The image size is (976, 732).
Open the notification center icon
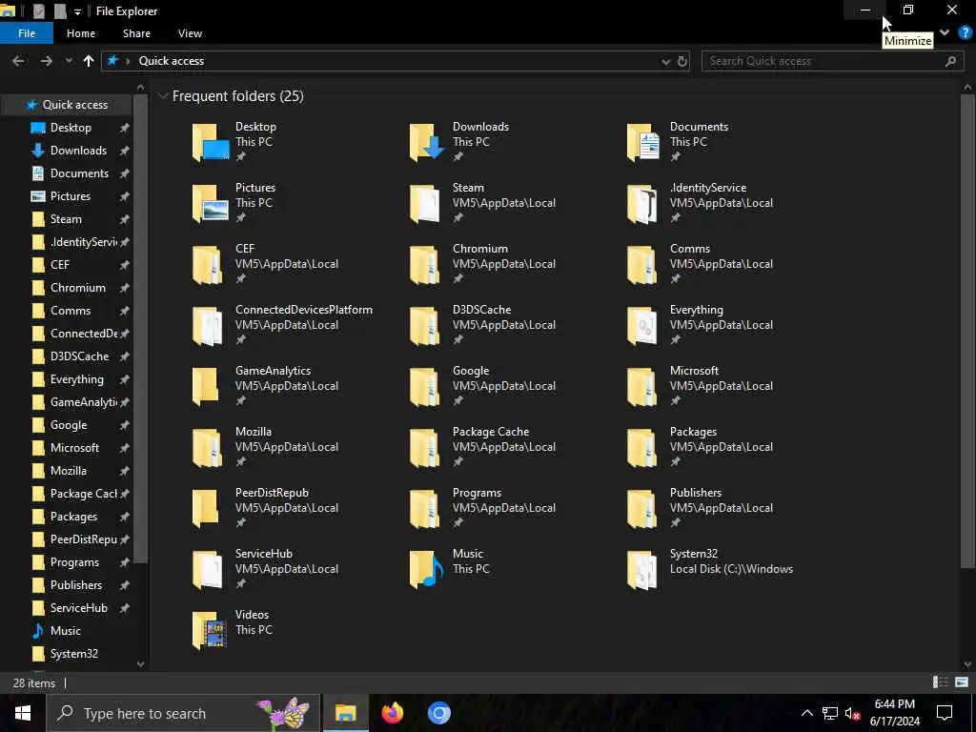pos(945,713)
